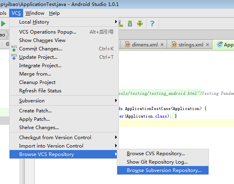234x184 pixels.
Task: Choose VCS Operations Popup...
Action: (x=64, y=32)
